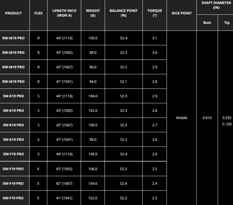This screenshot has width=233, height=205.
Task: Select weight 100.0 in RW-M19 PRO 44" row
Action: [93, 38]
